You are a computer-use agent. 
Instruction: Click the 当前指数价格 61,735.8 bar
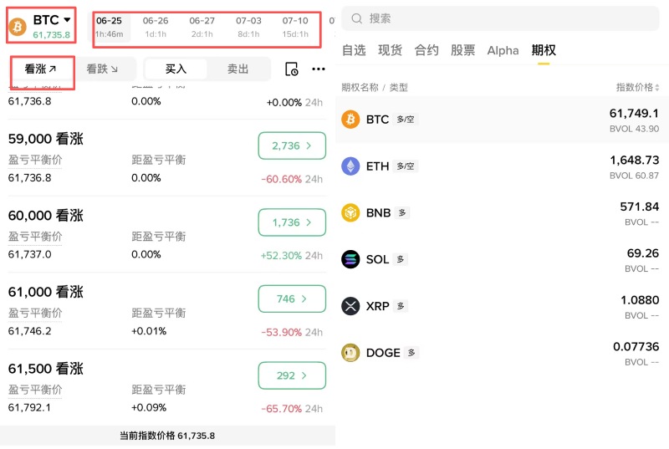167,436
